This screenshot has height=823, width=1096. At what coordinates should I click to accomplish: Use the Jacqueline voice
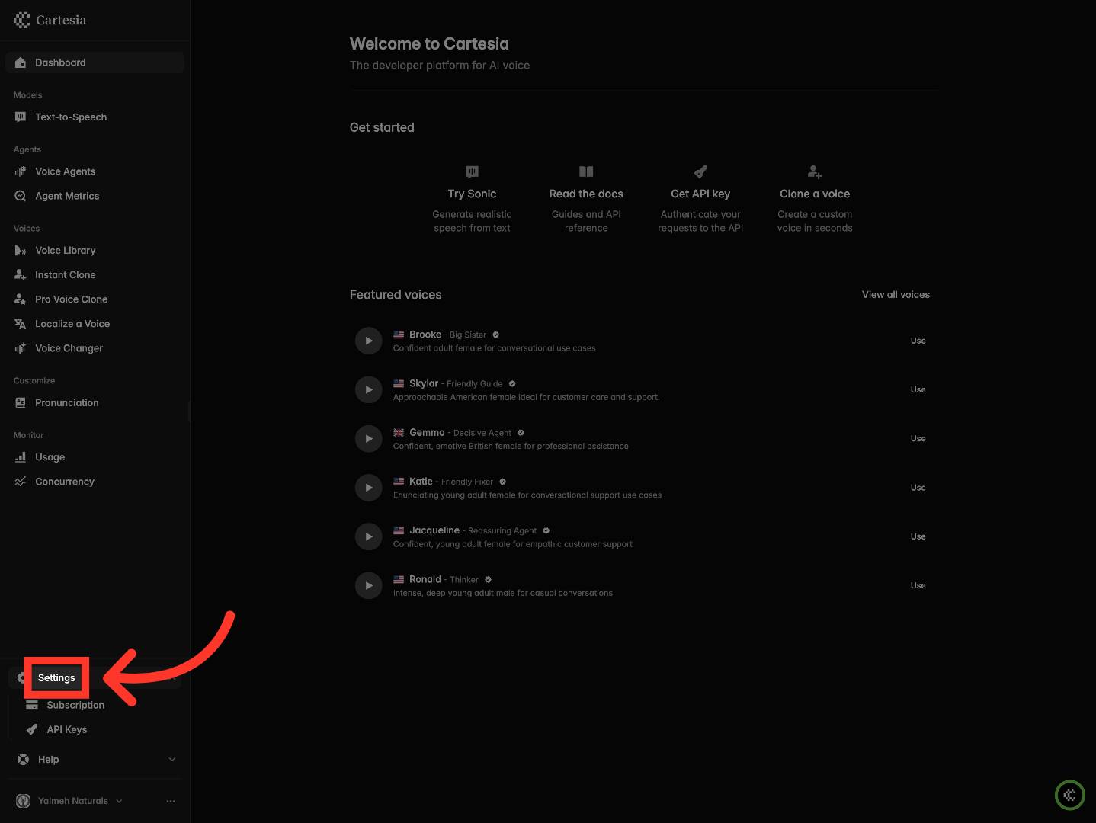pos(918,536)
